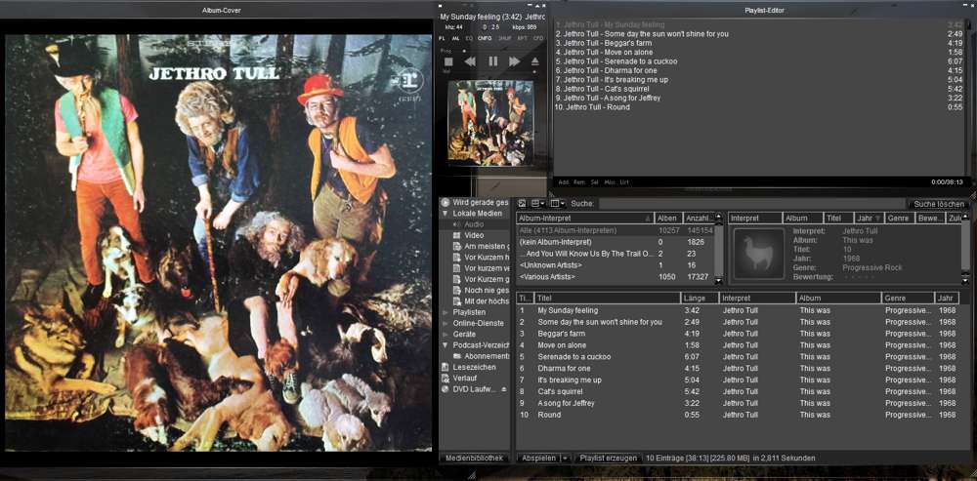This screenshot has width=977, height=481.
Task: Open Lesezeichen in the sidebar
Action: click(x=474, y=367)
